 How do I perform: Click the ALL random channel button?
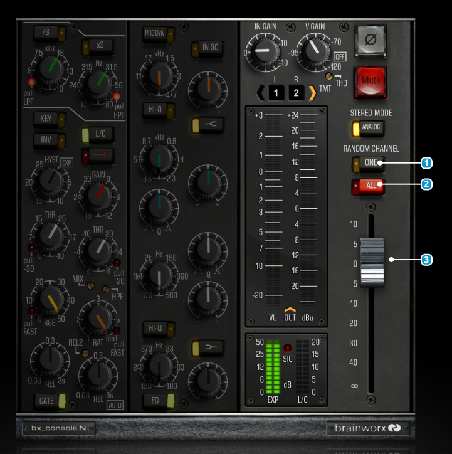368,186
